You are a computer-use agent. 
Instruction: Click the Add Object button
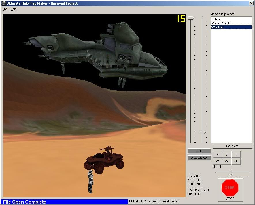point(199,158)
